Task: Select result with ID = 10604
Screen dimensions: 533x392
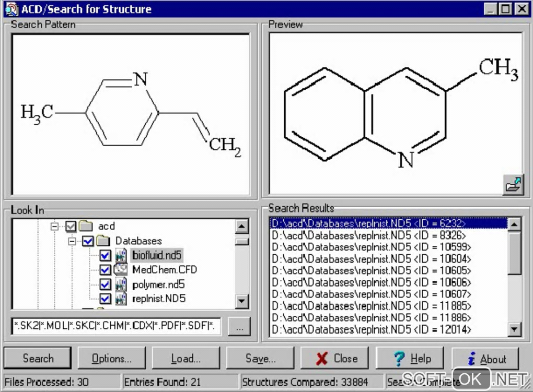Action: click(389, 259)
